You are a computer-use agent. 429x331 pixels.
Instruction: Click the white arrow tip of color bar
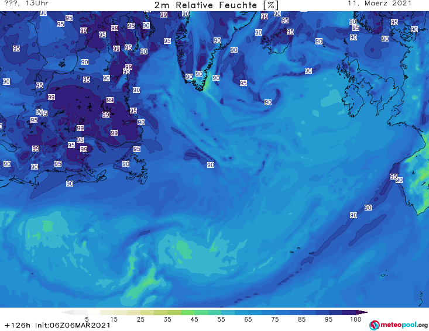(67, 312)
